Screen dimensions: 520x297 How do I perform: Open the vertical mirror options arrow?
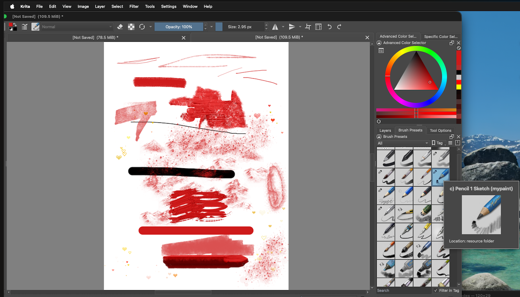pyautogui.click(x=300, y=27)
